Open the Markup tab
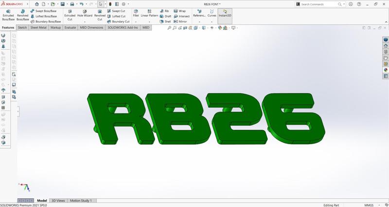389x207 pixels. [x=55, y=28]
